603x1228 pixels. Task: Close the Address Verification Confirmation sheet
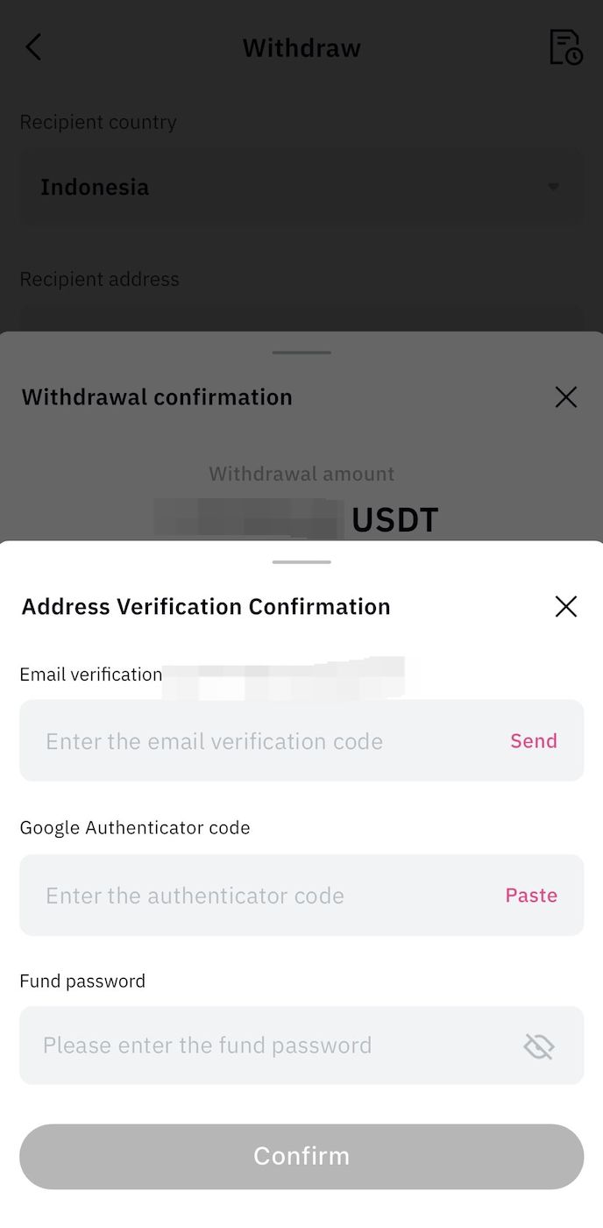point(566,606)
